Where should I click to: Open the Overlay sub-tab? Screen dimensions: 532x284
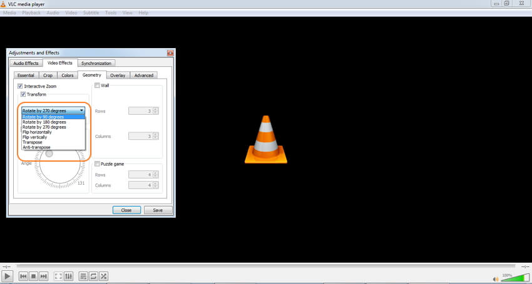pos(118,76)
